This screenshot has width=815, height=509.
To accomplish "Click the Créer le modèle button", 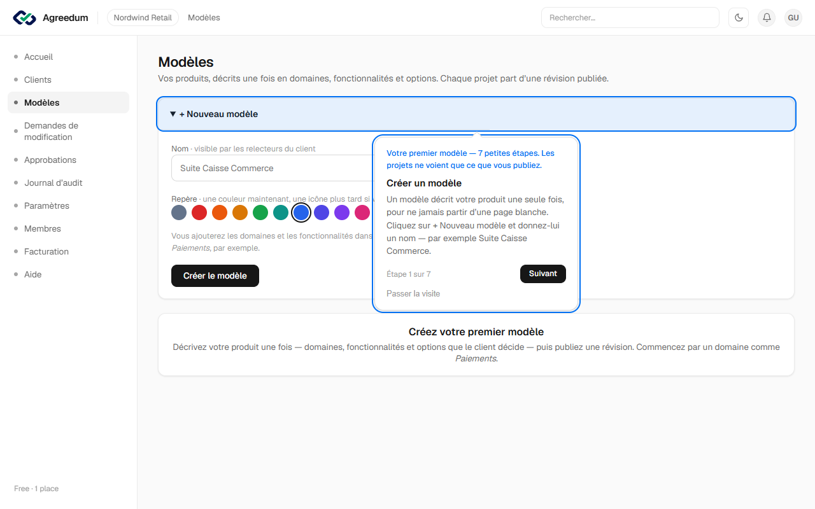I will (215, 276).
